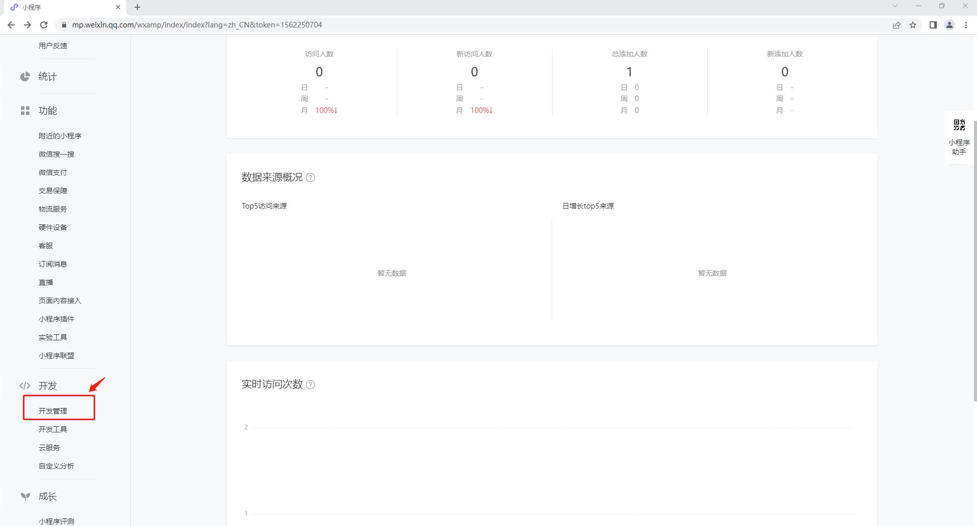Screen dimensions: 977x526
Task: Open the browser side panel
Action: tap(933, 25)
